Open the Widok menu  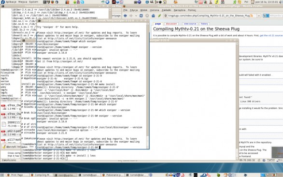coord(143,10)
